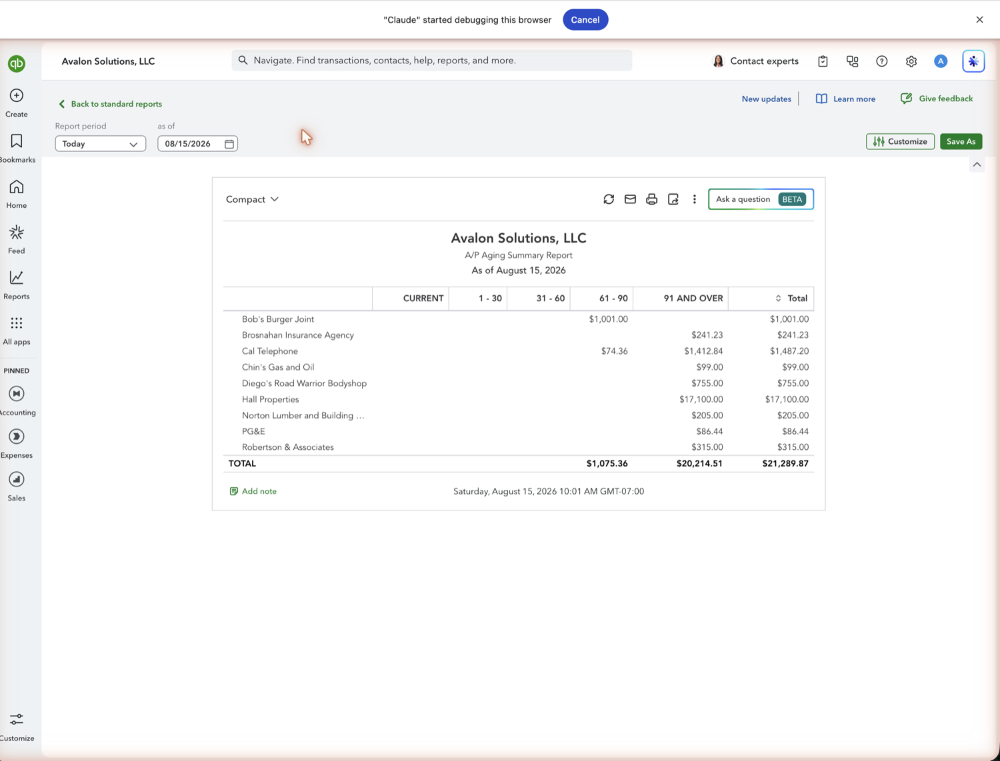Viewport: 1000px width, 761px height.
Task: Click the $17,100.00 total for Hall Properties
Action: coord(787,399)
